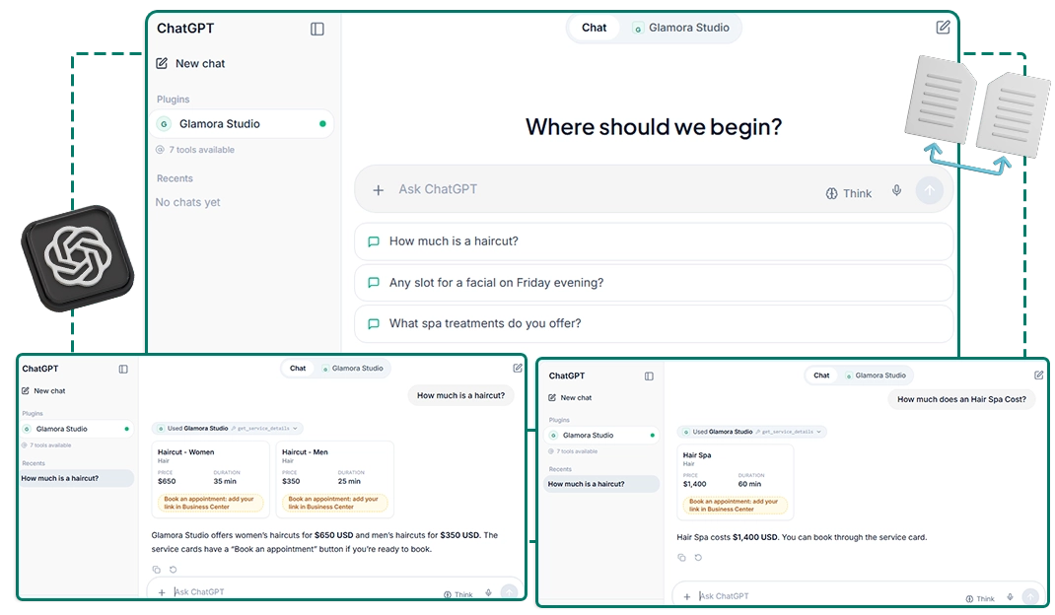This screenshot has height=615, width=1055.
Task: Click the plus attach icon beside Ask ChatGPT in main window
Action: 379,190
